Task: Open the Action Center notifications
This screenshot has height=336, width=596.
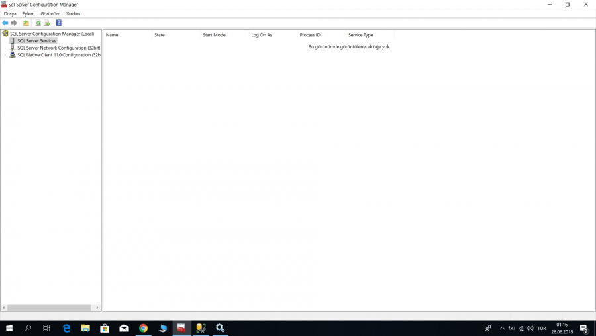Action: point(585,328)
